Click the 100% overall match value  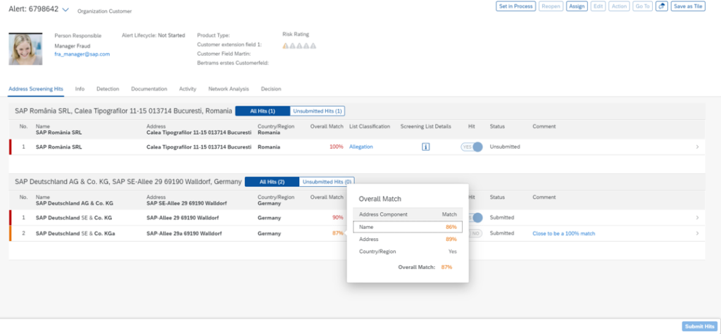pos(336,147)
